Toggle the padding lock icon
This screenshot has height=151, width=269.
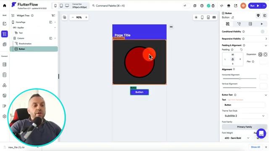(x=232, y=59)
